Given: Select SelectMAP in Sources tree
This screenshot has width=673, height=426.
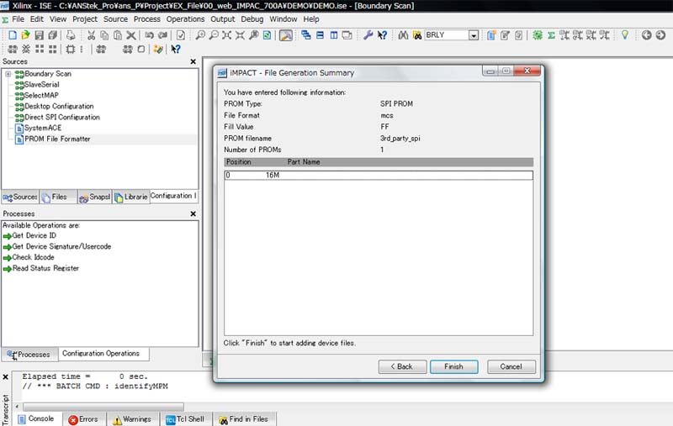Looking at the screenshot, I should click(x=41, y=96).
